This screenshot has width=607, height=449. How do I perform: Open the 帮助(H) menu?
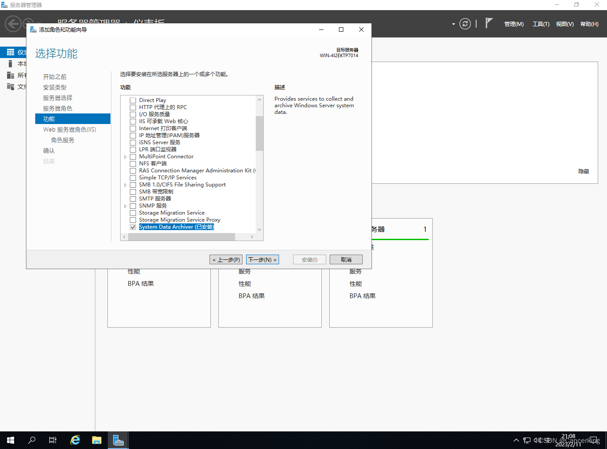[x=589, y=24]
